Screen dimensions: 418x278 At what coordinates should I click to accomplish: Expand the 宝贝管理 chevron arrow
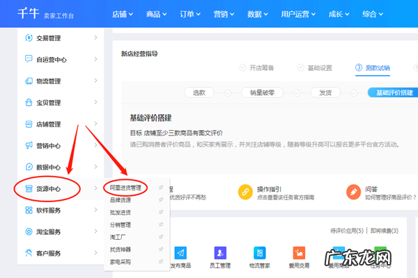[95, 102]
